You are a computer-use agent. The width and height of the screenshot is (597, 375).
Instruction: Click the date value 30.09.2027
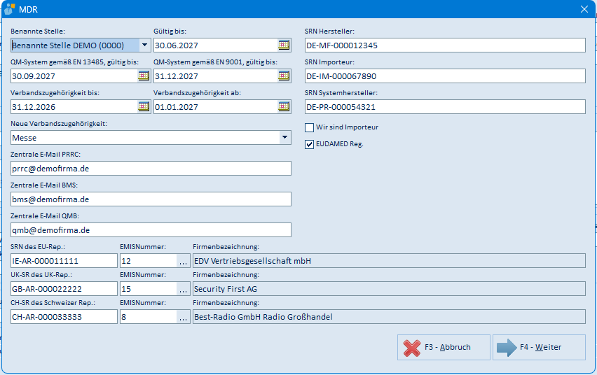tap(34, 76)
